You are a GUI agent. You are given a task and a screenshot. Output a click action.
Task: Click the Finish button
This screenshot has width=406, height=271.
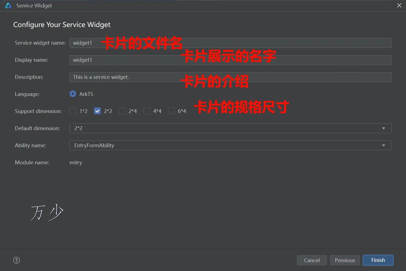[x=378, y=260]
